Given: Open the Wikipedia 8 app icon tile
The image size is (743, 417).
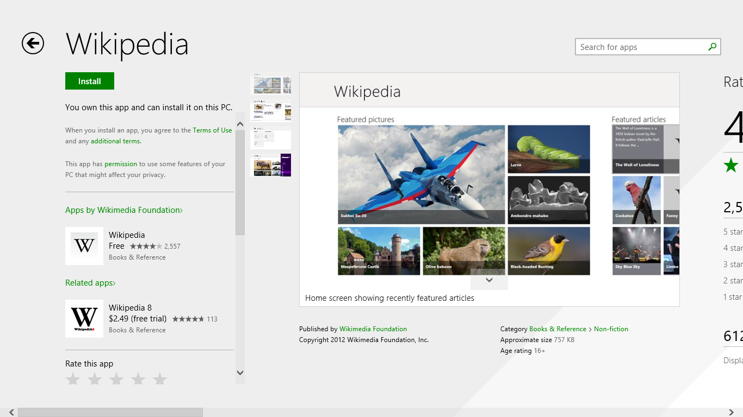Looking at the screenshot, I should click(84, 319).
